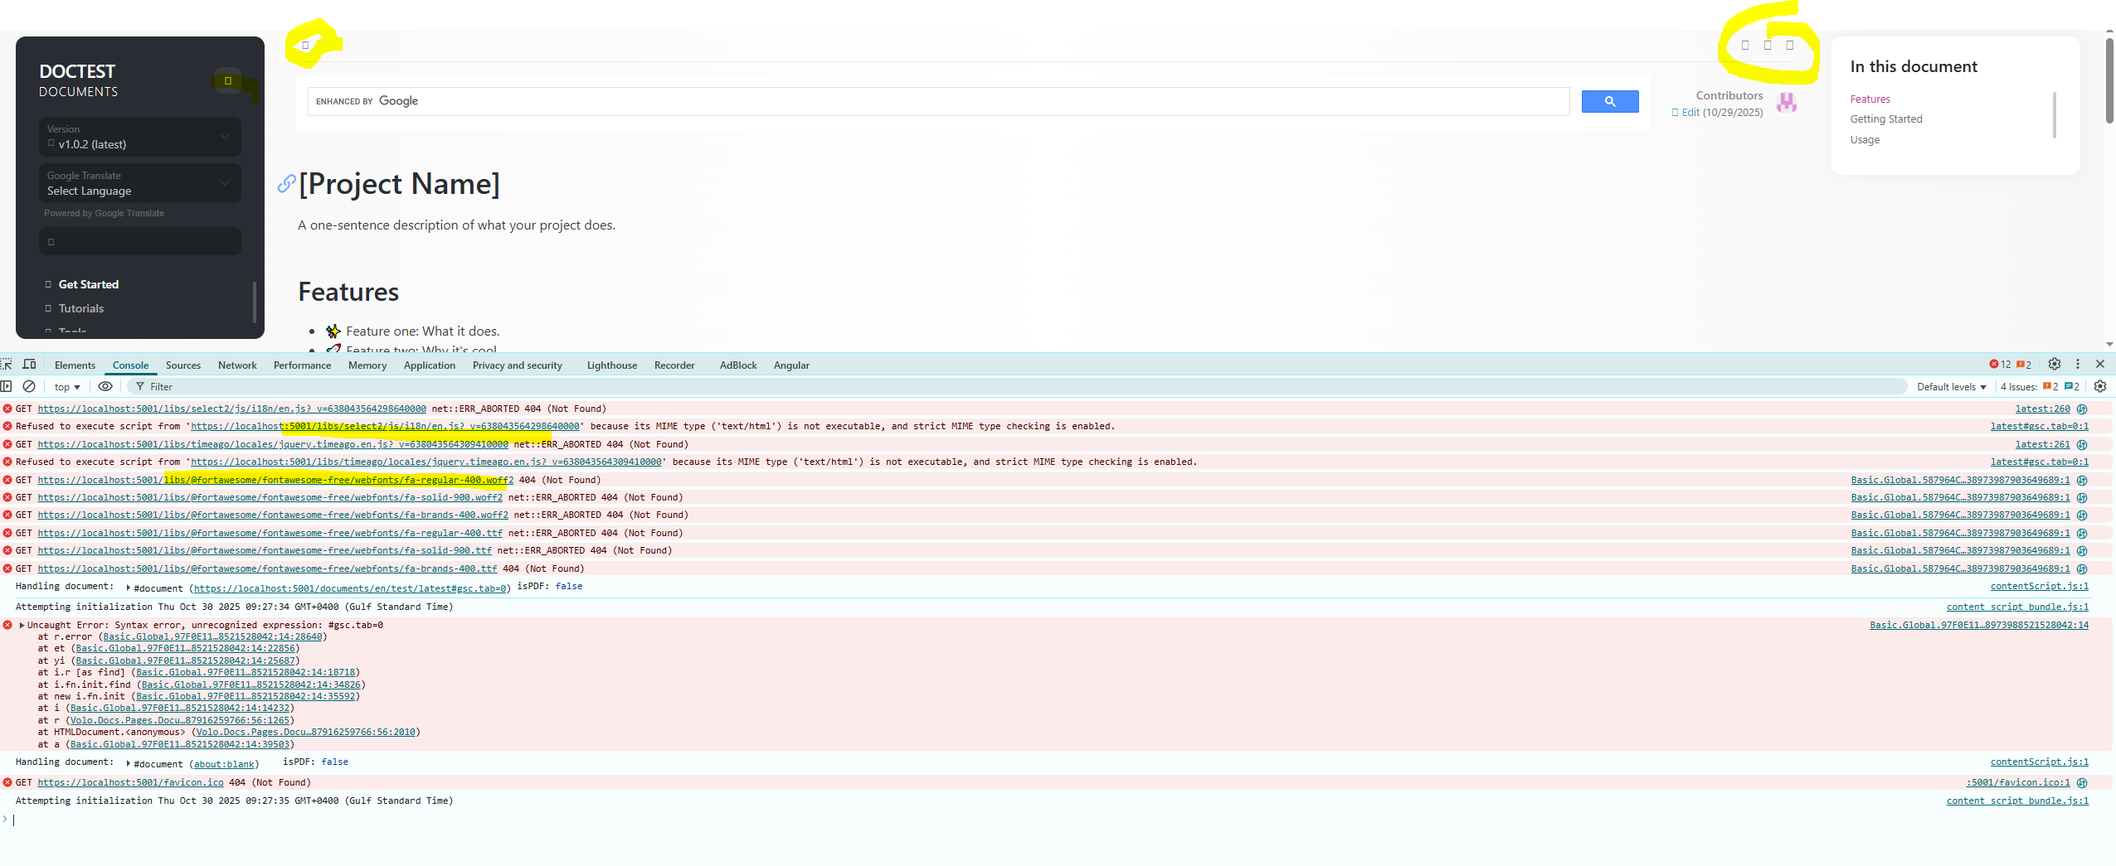Click the contributor avatar image
Image resolution: width=2116 pixels, height=866 pixels.
click(1787, 103)
